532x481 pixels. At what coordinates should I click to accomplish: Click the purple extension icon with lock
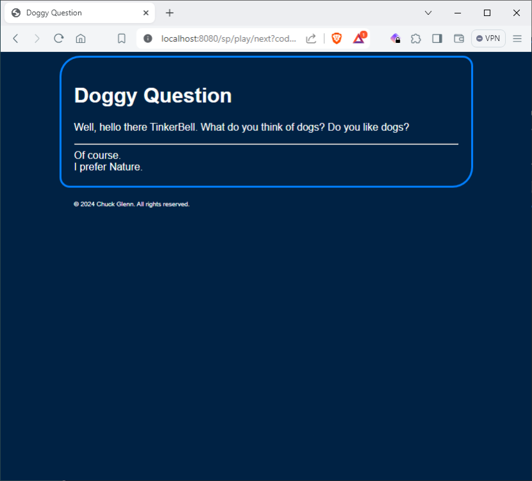(x=395, y=38)
